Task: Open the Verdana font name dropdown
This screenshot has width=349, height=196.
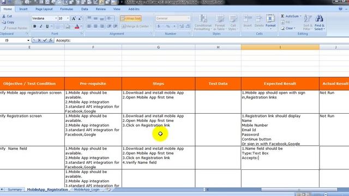Action: coord(56,19)
